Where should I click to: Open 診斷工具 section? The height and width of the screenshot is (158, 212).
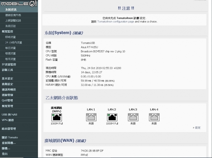pos(7,70)
